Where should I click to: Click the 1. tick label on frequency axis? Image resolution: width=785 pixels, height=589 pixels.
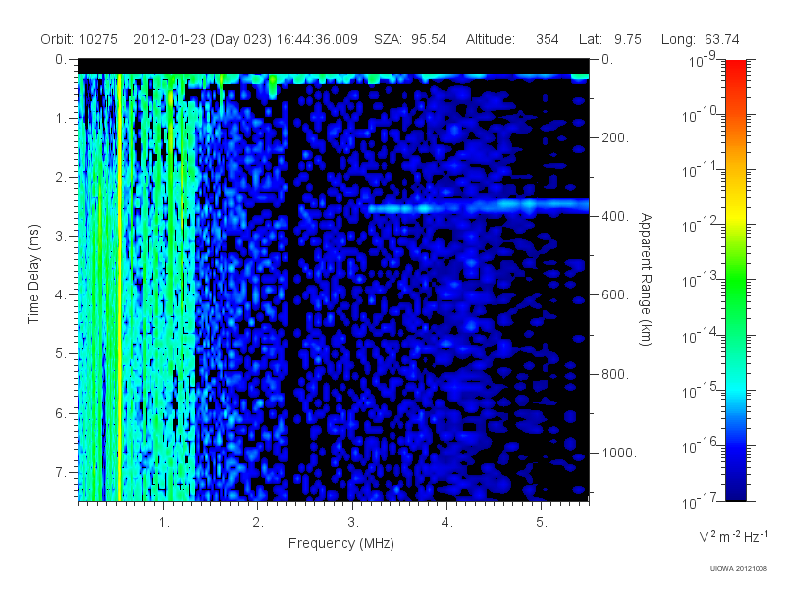[x=164, y=523]
